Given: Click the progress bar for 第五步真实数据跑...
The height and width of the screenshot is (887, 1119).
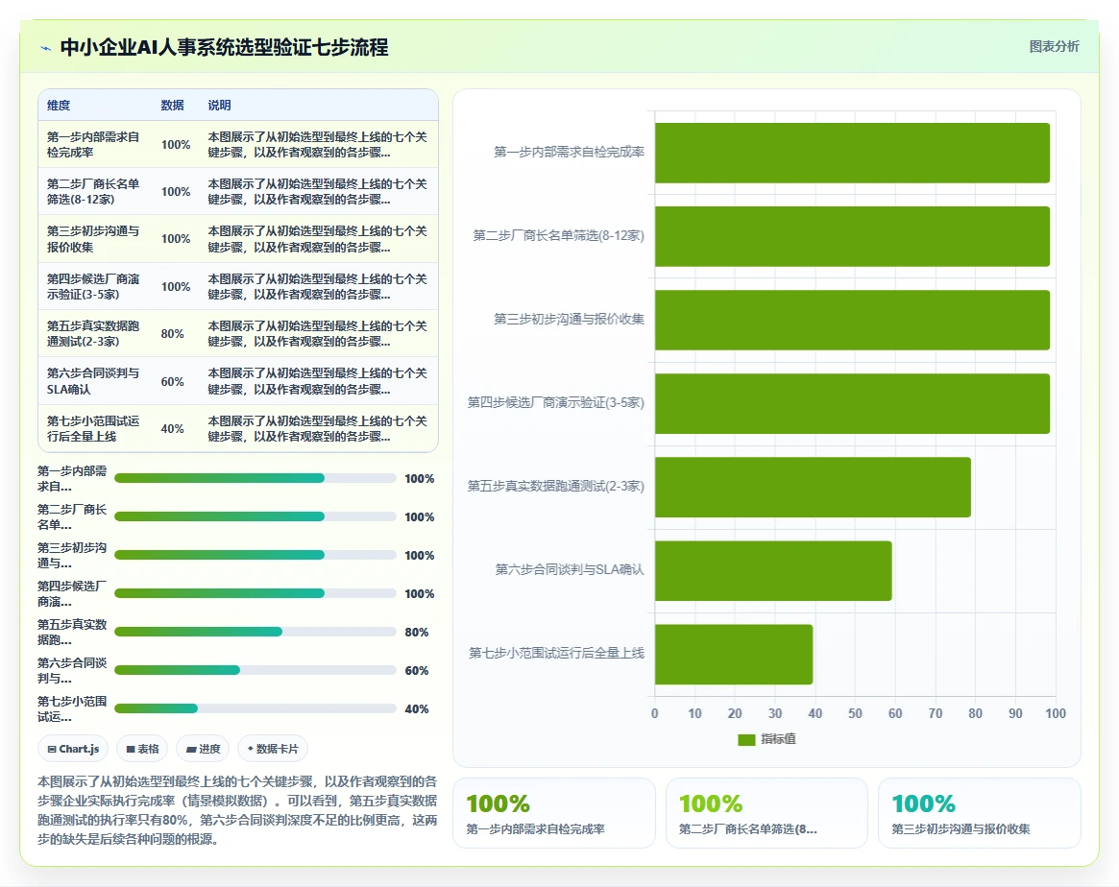Looking at the screenshot, I should (255, 632).
